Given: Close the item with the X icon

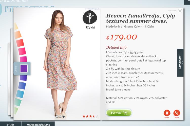Looking at the screenshot, I should [x=180, y=11].
